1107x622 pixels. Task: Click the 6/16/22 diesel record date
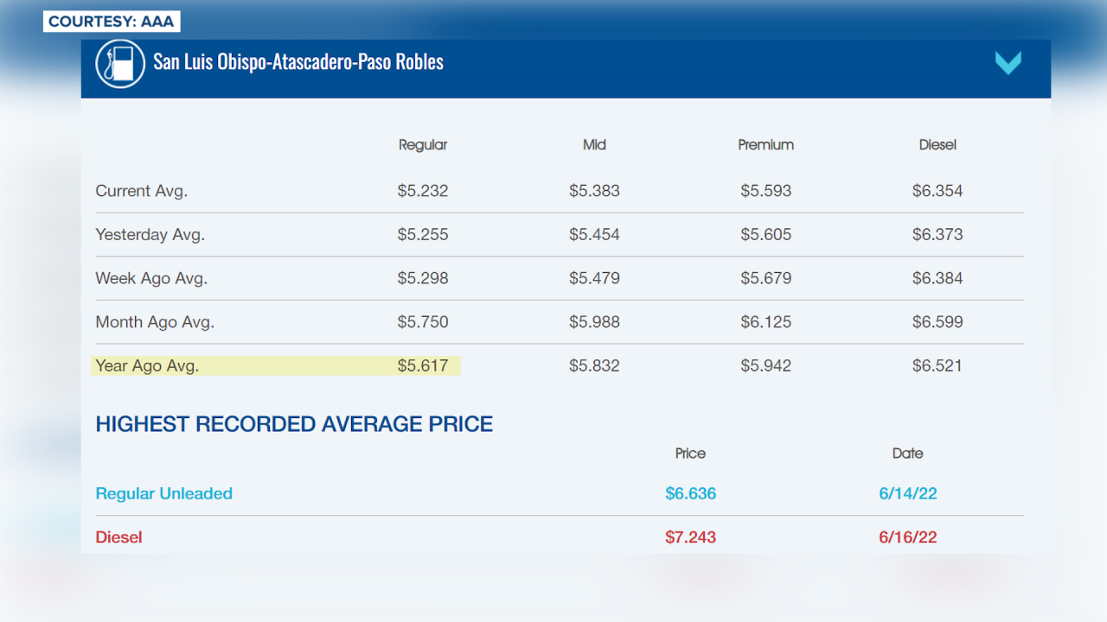click(907, 537)
